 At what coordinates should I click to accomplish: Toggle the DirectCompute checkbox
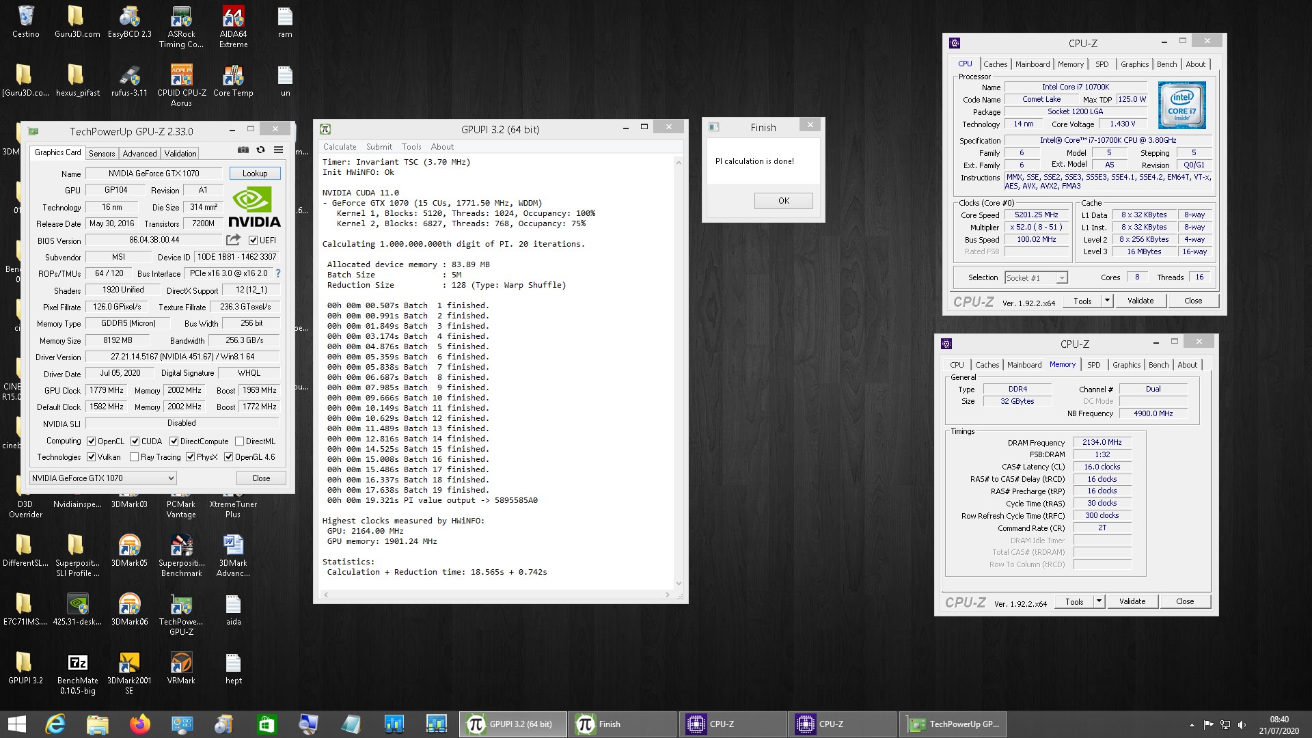pyautogui.click(x=174, y=441)
